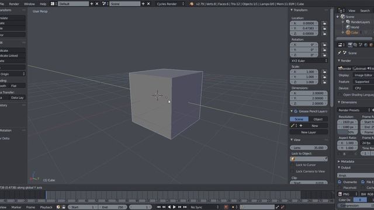
Task: Click the World globe icon in the outliner
Action: click(x=348, y=27)
